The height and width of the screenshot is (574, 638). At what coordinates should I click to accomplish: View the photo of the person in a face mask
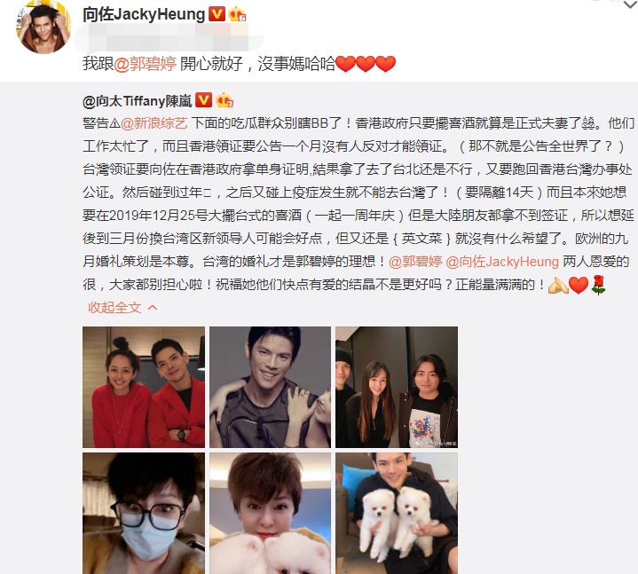tap(144, 514)
